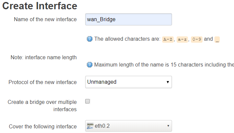Click the arrow of the eth0.2 dropdown
This screenshot has height=133, width=234.
coord(168,126)
